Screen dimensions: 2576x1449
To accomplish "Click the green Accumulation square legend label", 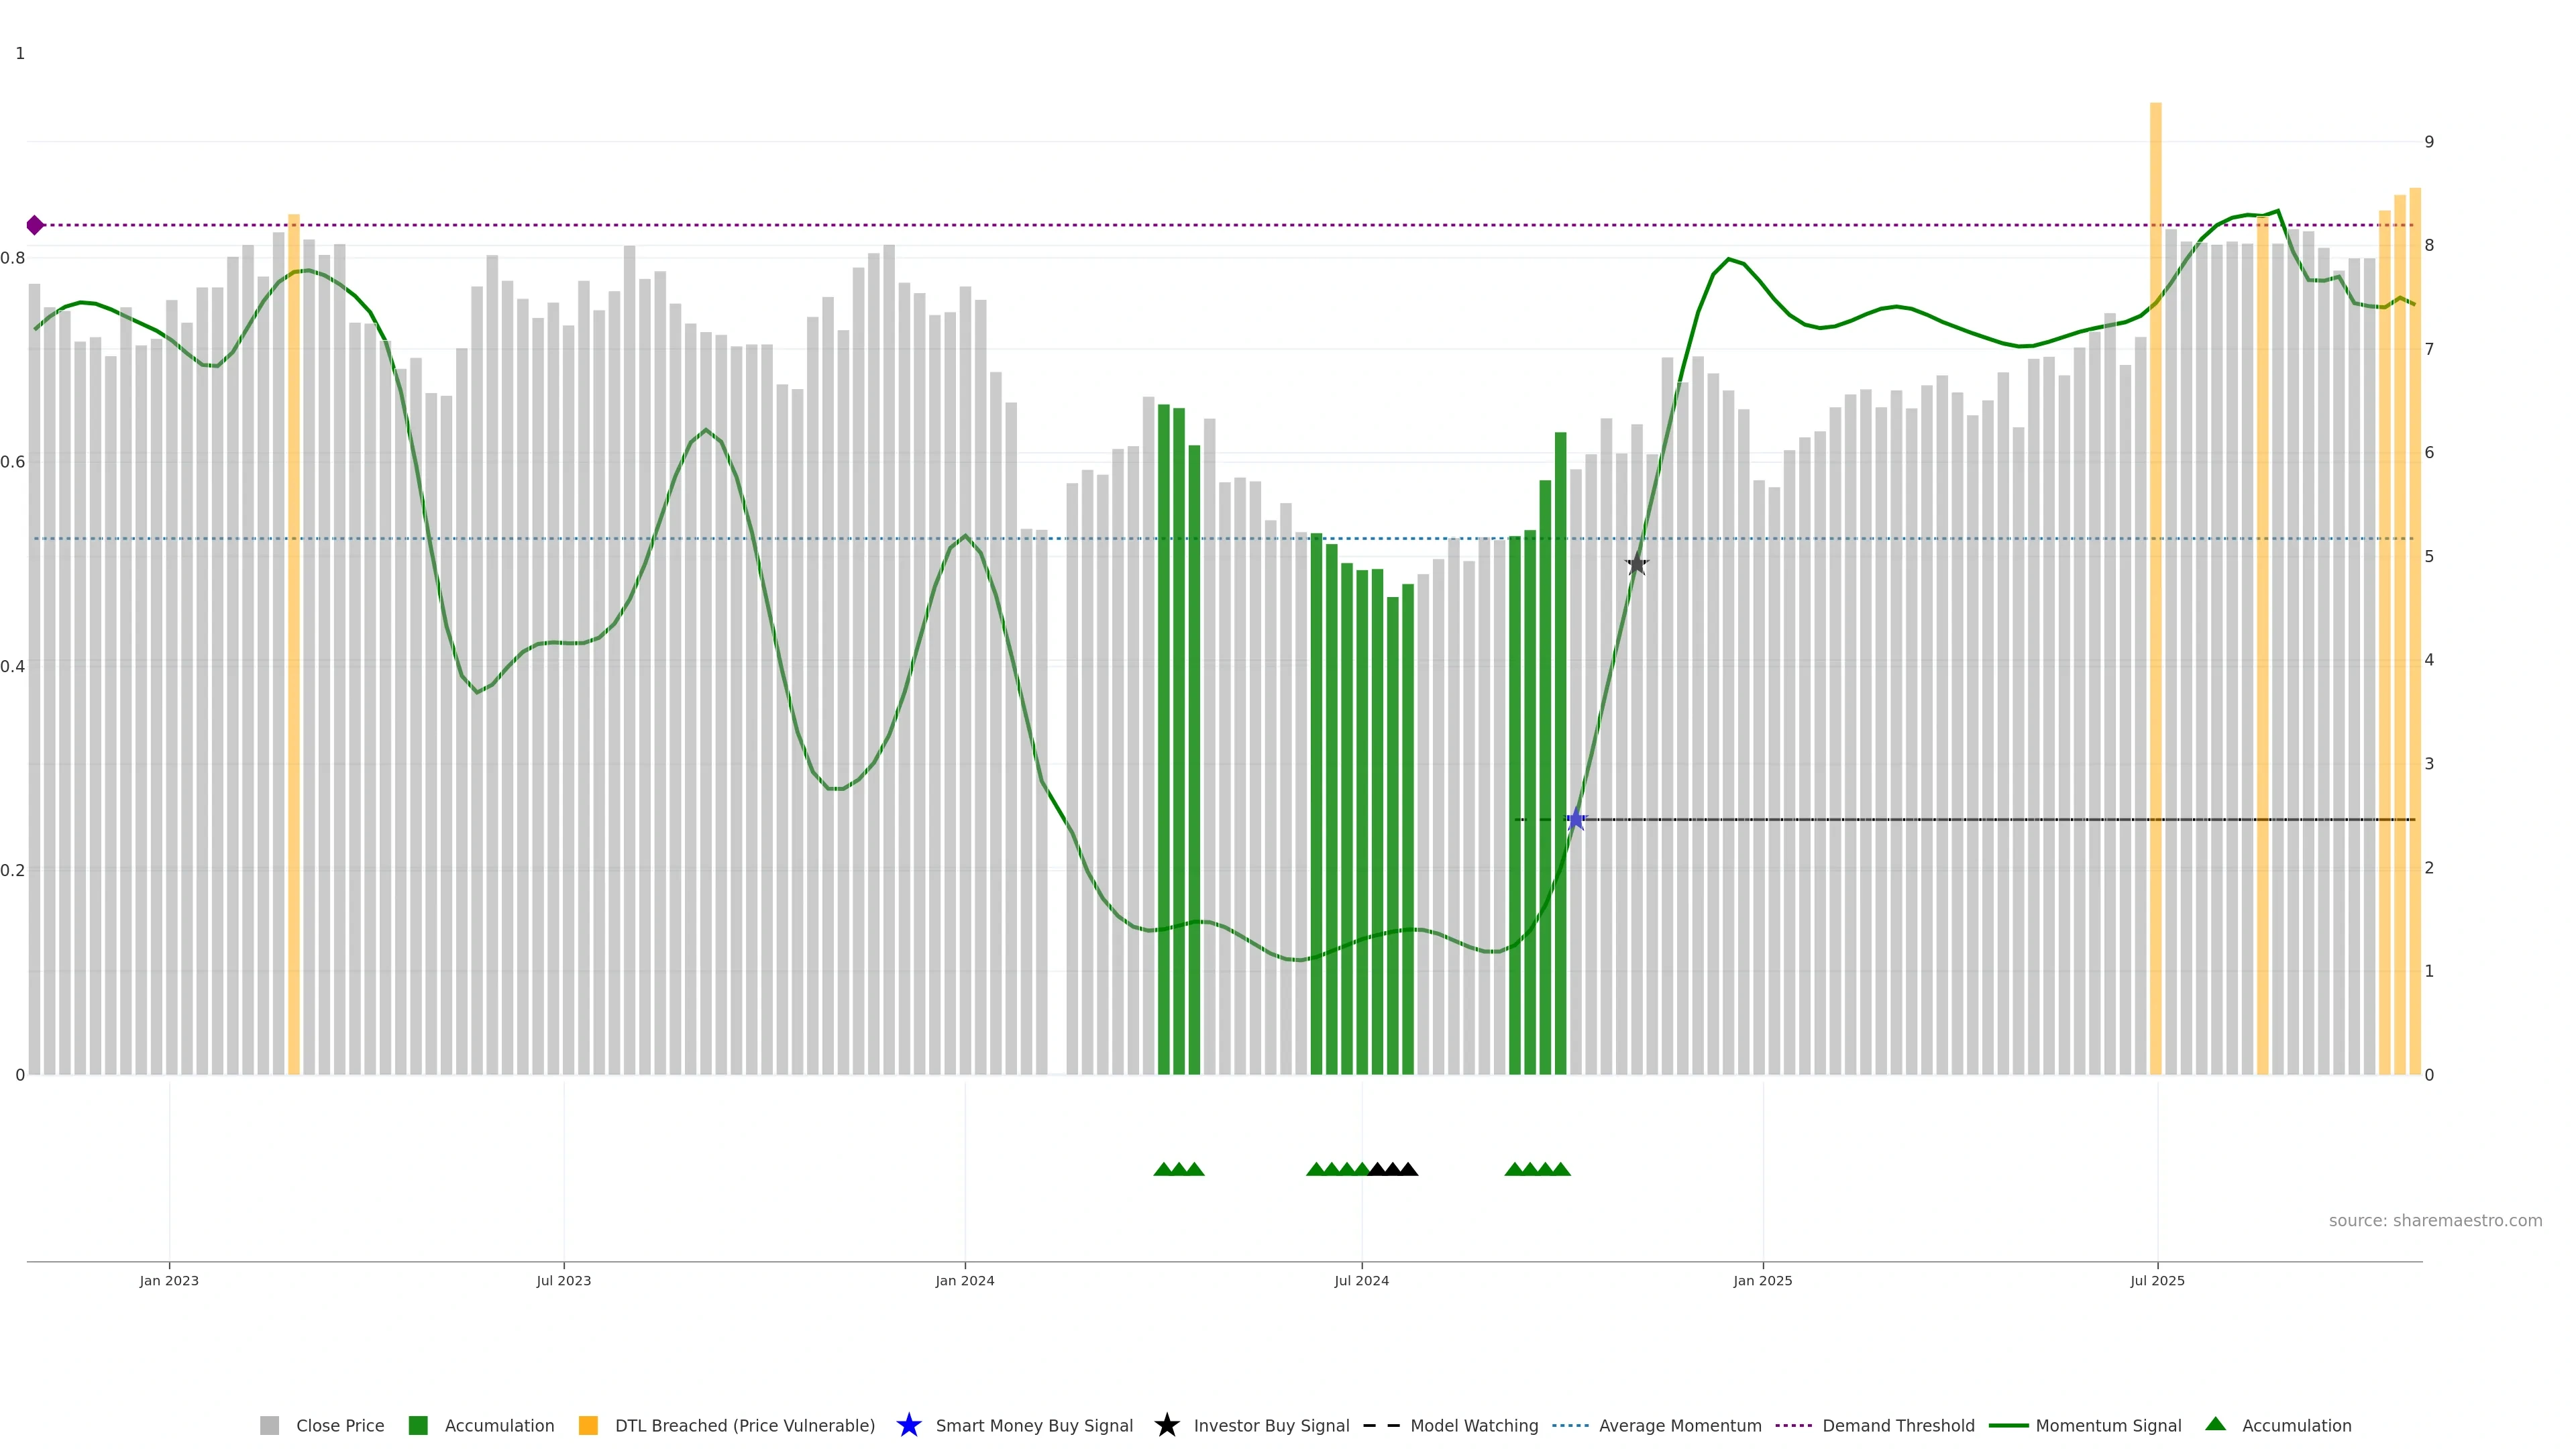I will point(499,1426).
